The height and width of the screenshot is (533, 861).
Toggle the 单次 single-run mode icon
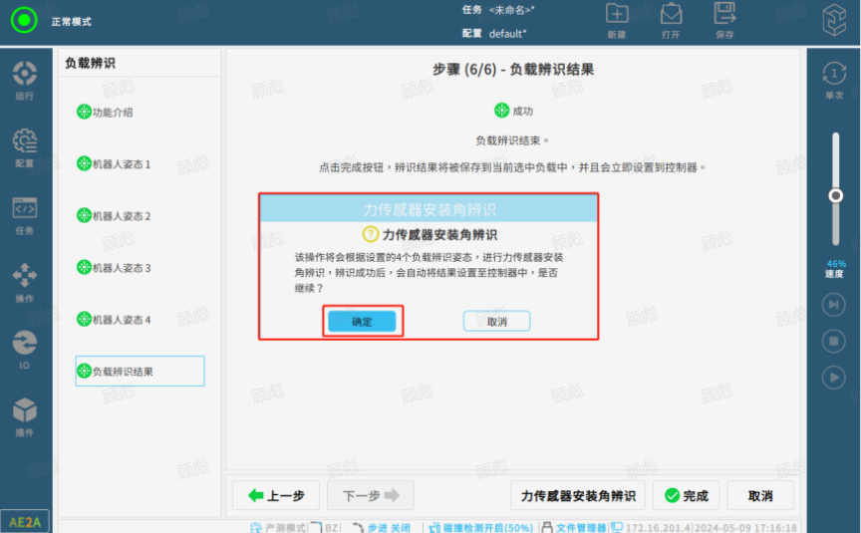(833, 78)
